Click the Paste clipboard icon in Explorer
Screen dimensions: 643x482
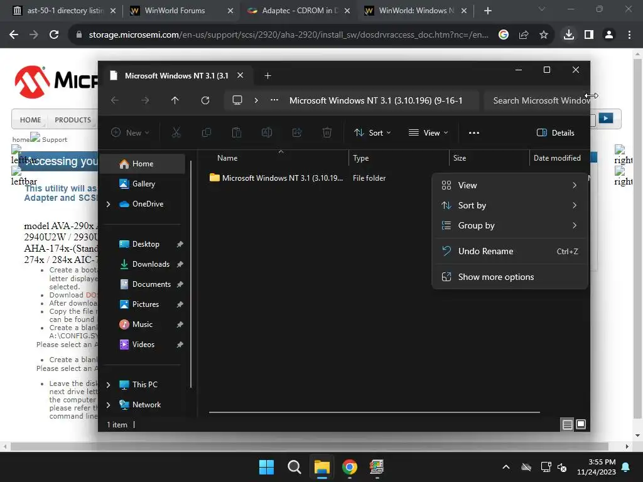[x=237, y=132]
